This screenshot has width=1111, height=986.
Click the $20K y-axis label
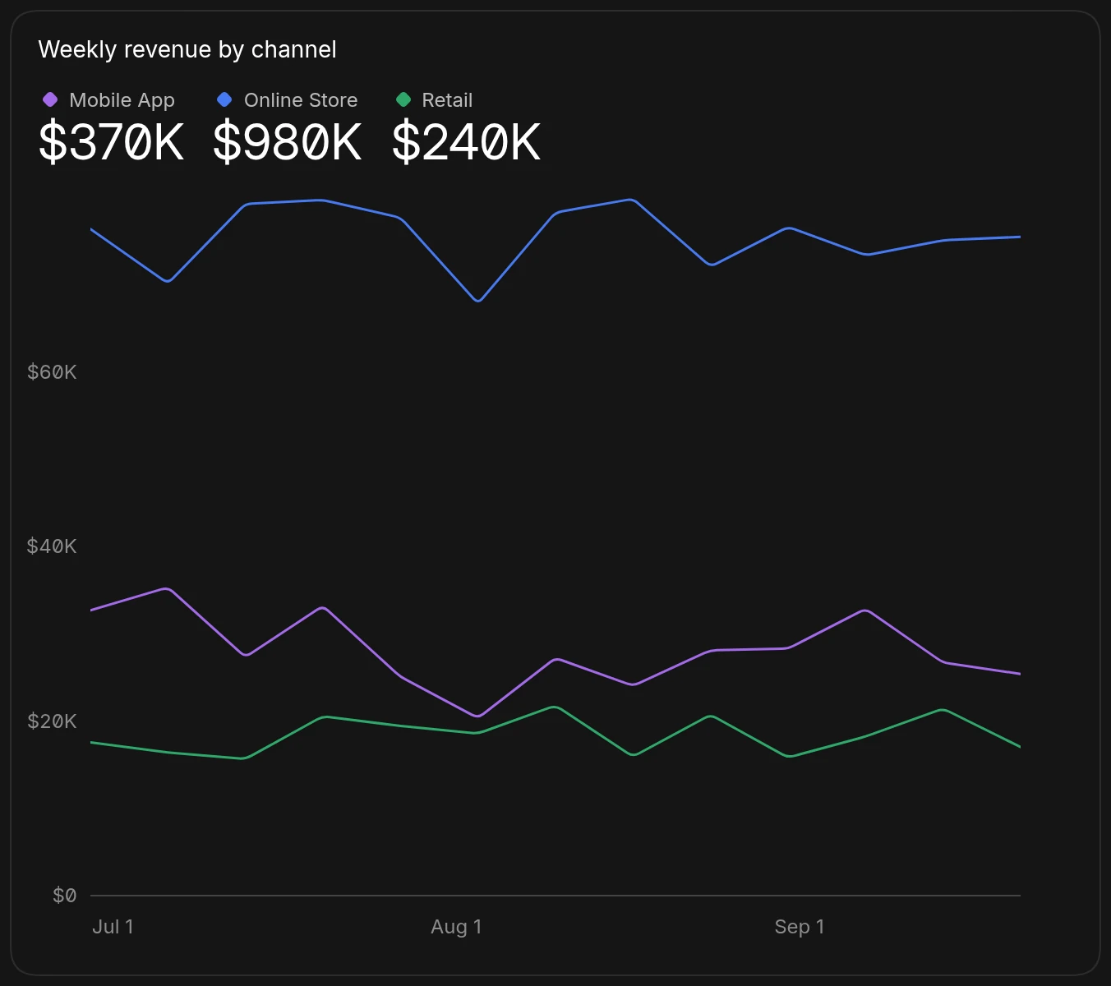click(x=52, y=721)
